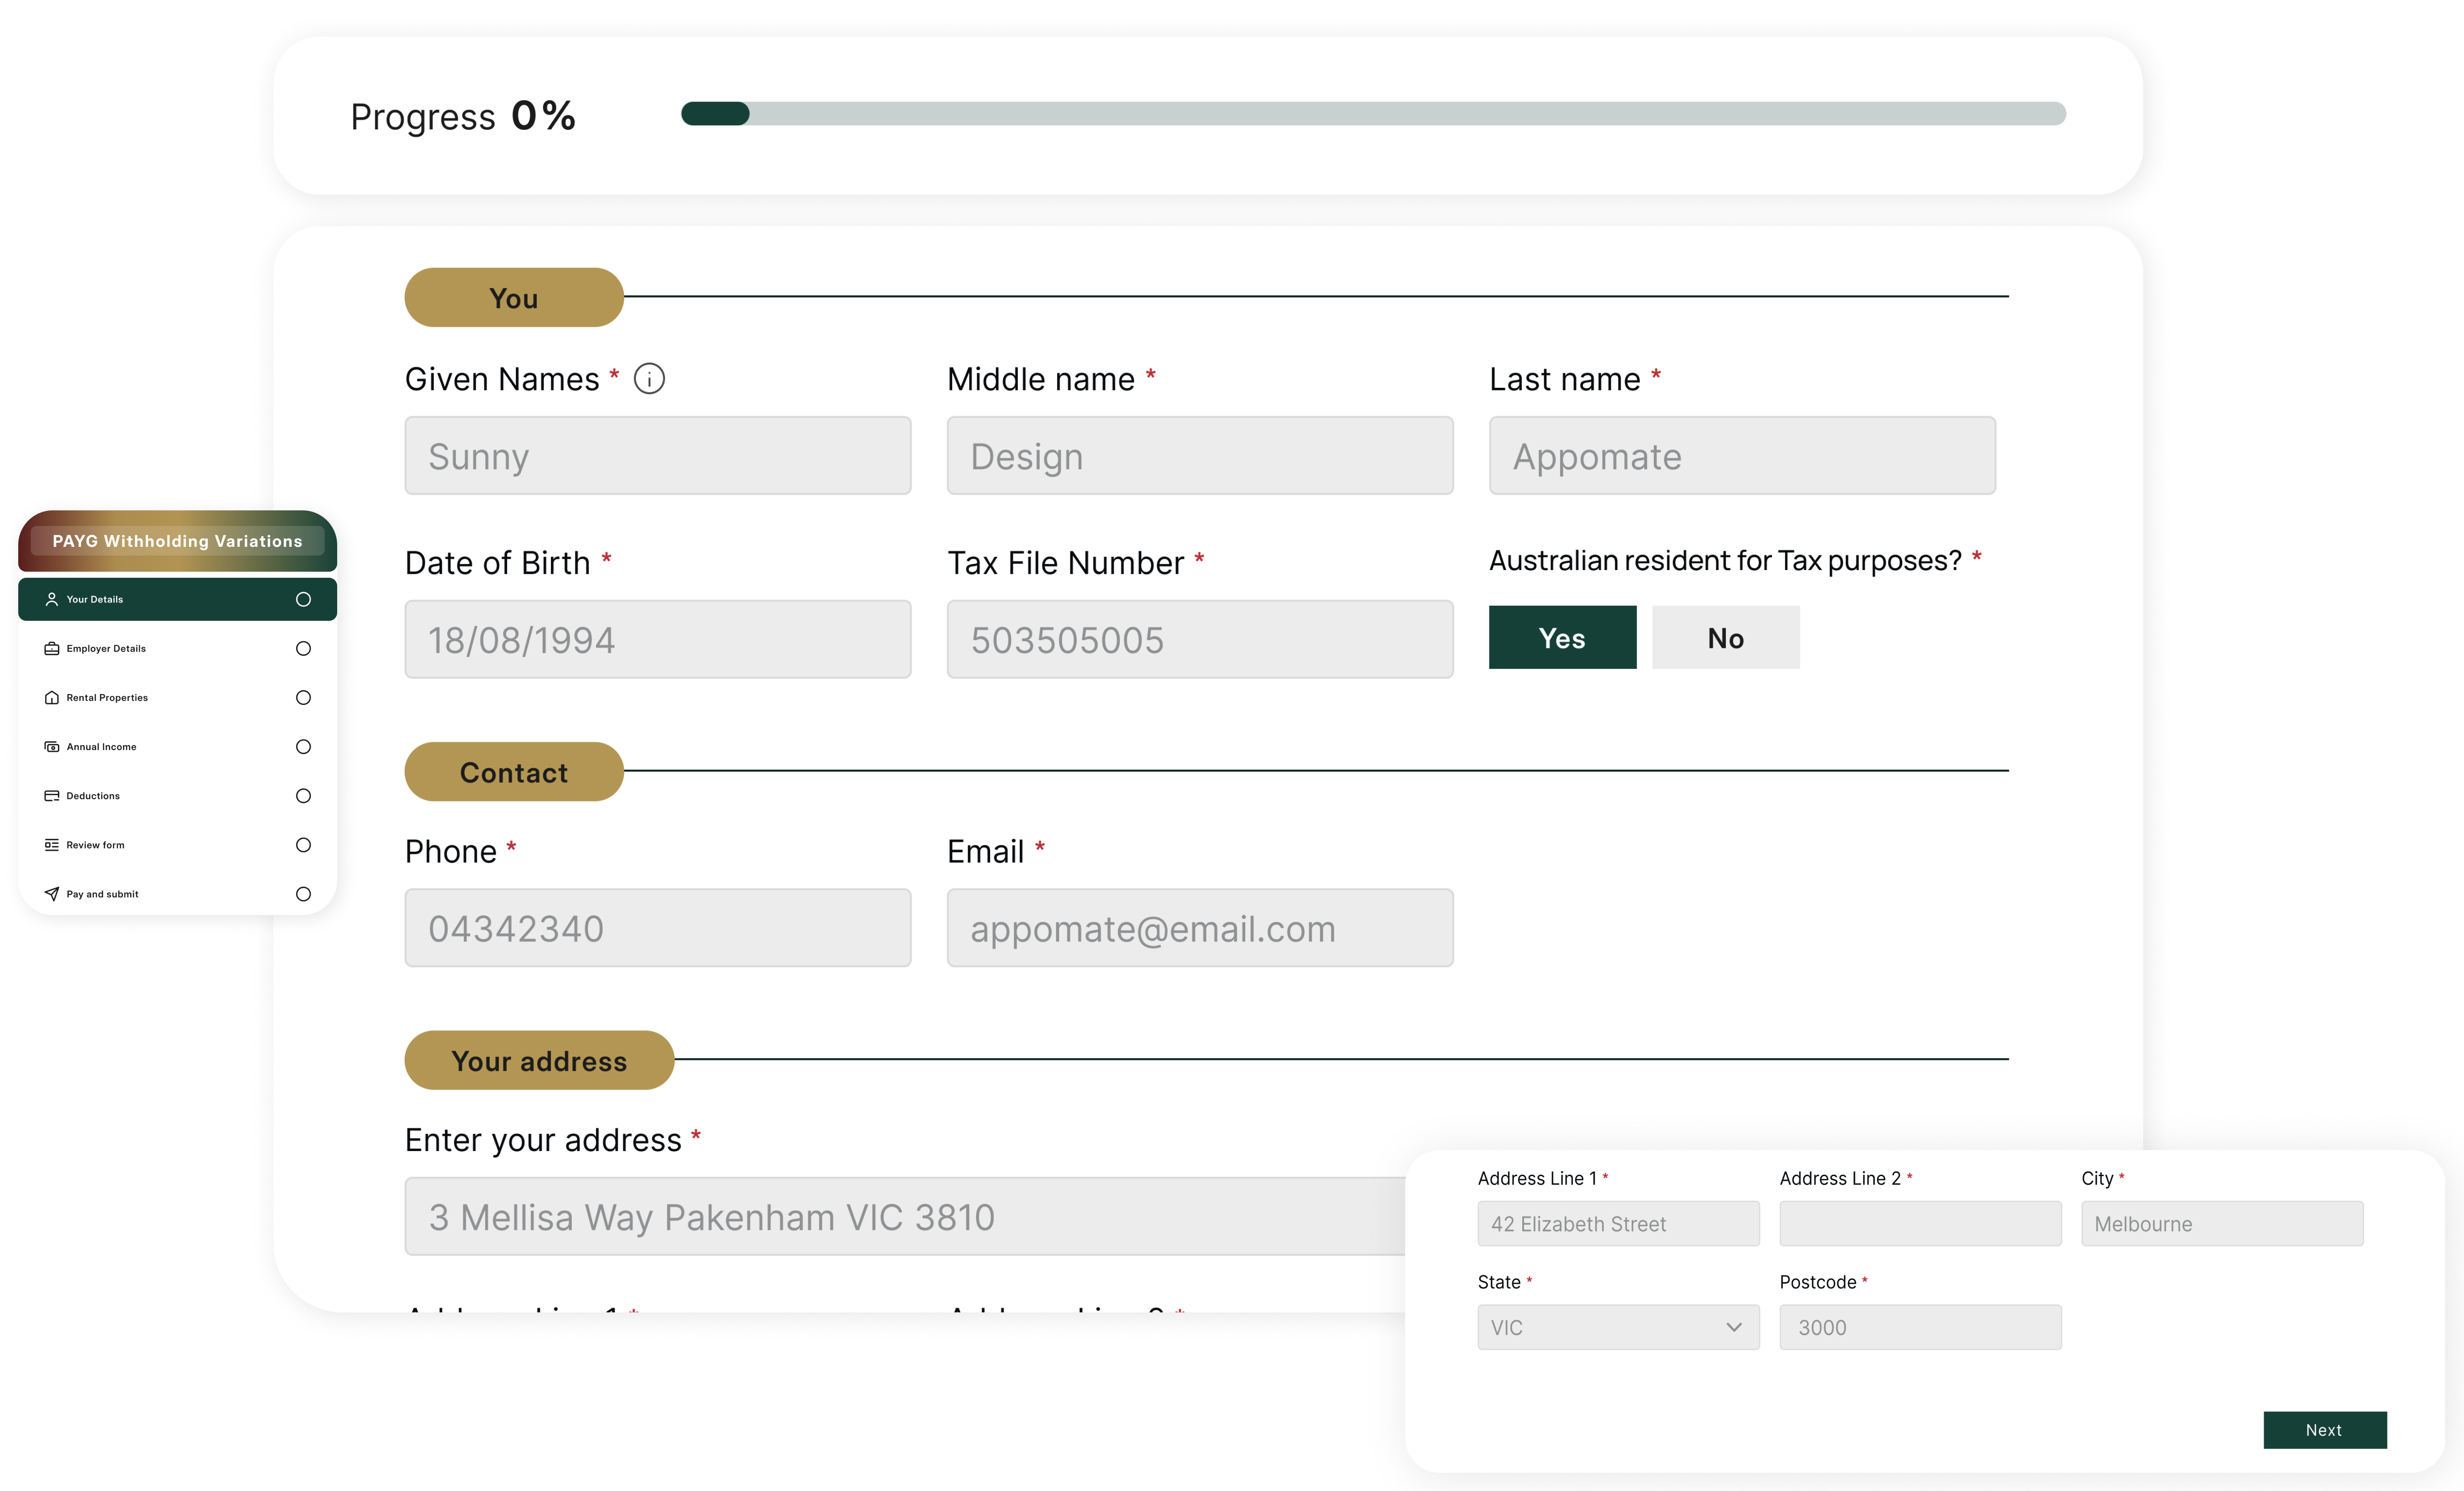Click the cash icon for Annual Income

[x=52, y=746]
